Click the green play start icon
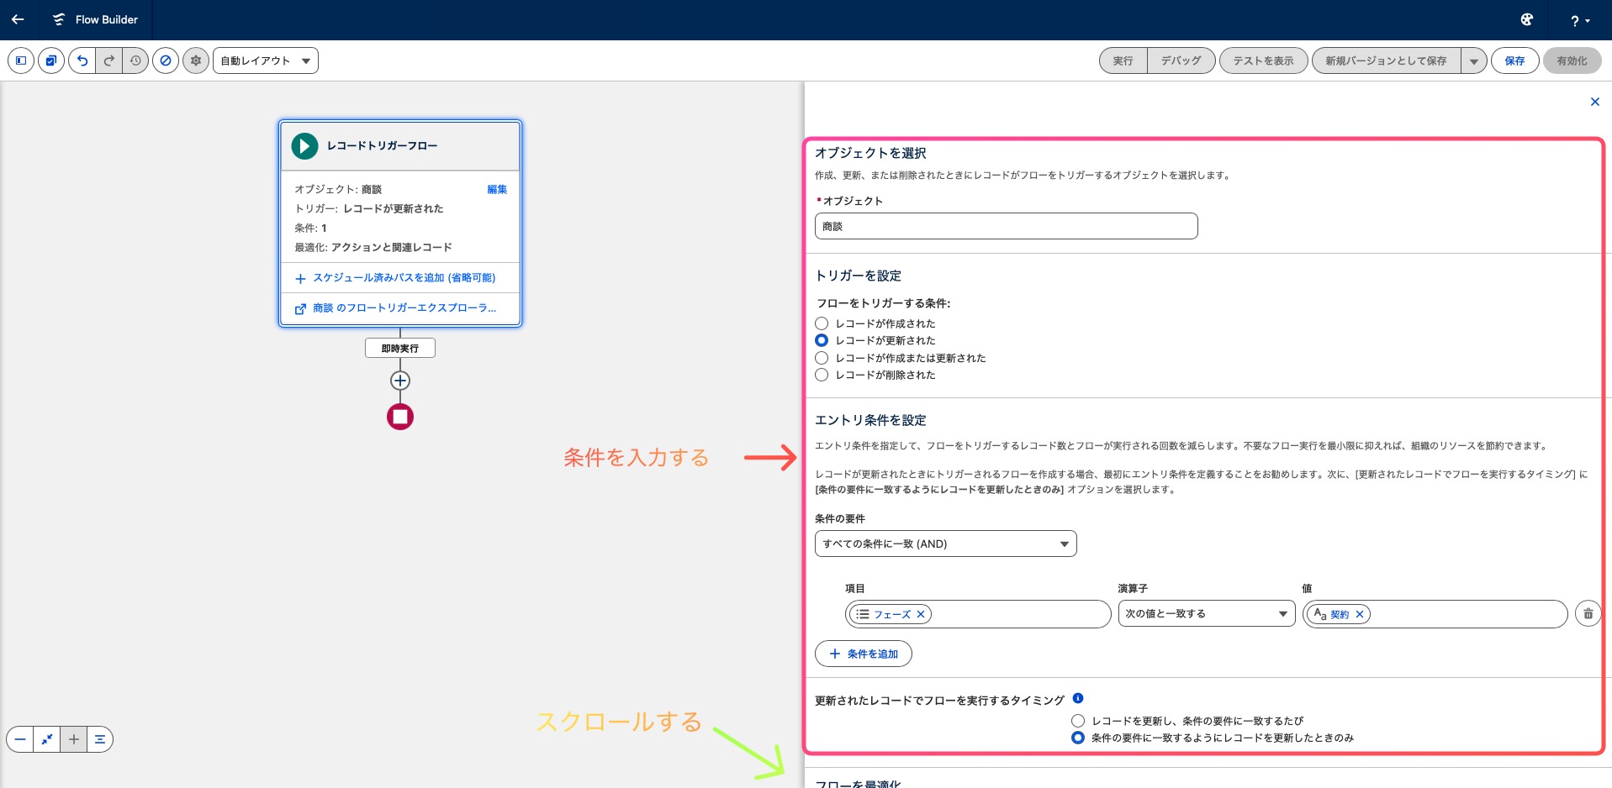The height and width of the screenshot is (788, 1612). pos(304,146)
